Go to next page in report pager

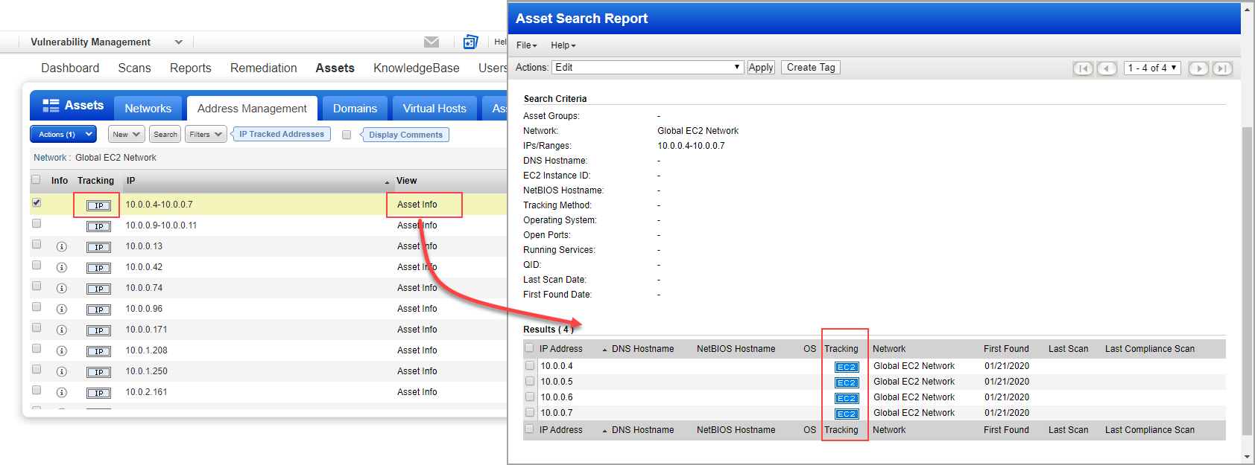pos(1198,68)
